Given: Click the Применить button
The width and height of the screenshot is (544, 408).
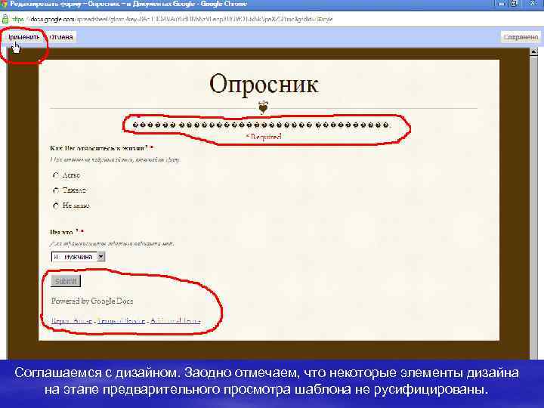Looking at the screenshot, I should (24, 37).
